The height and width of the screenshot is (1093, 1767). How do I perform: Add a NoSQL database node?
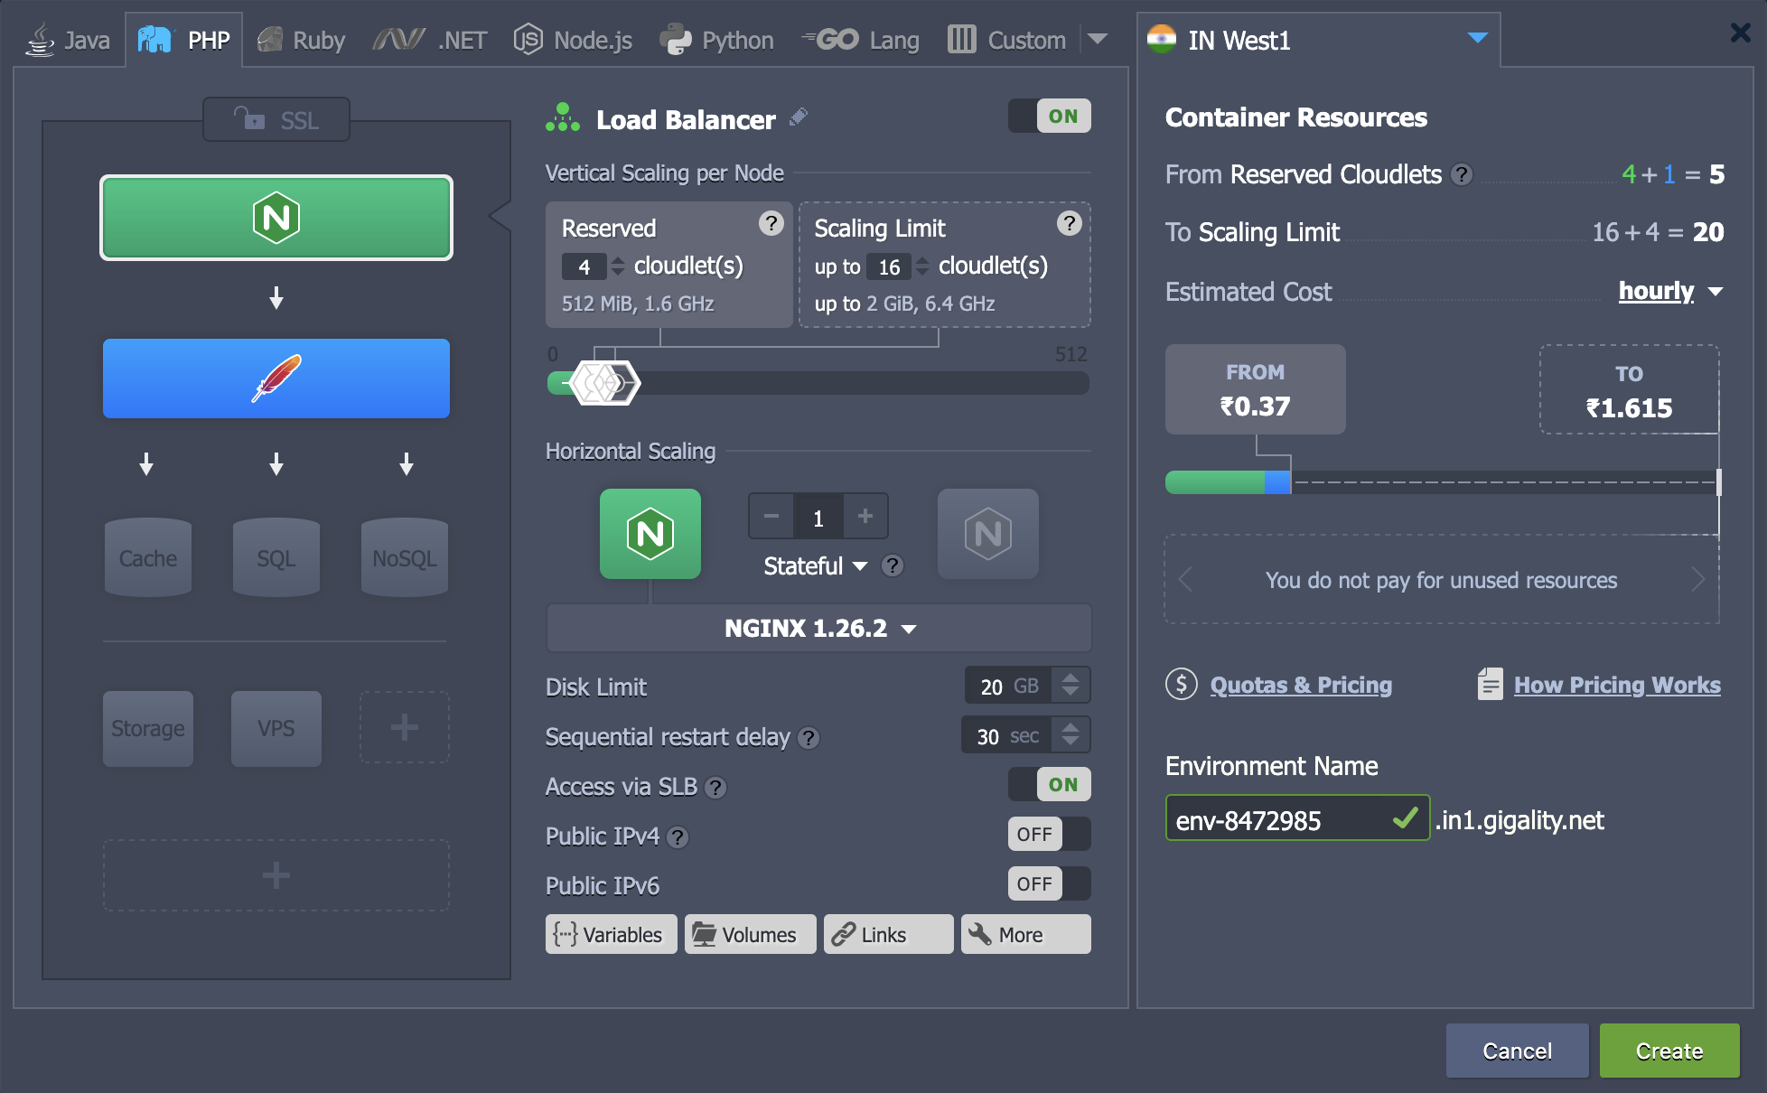tap(405, 557)
